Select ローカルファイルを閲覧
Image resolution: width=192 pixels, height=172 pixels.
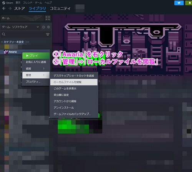pos(74,82)
